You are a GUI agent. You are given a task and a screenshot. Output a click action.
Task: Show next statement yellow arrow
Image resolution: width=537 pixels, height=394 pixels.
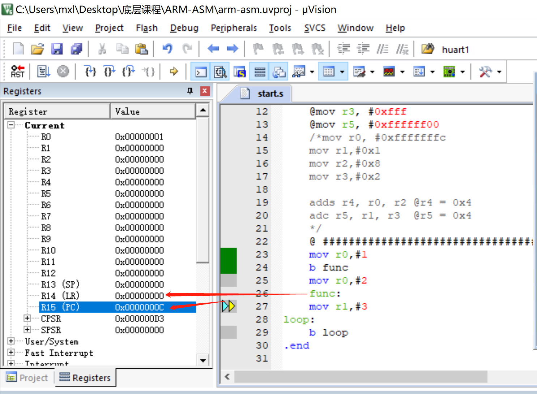174,72
